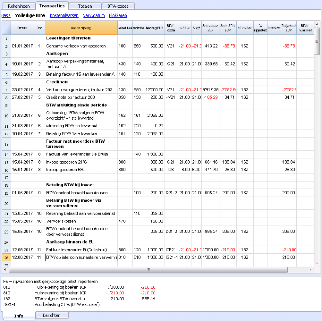Show the Info tab at the bottom
This screenshot has height=321, width=322.
[x=19, y=316]
